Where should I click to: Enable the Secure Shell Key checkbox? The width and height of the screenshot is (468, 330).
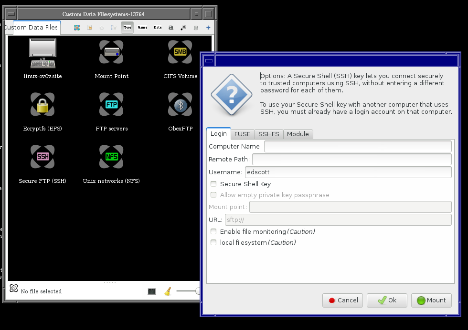pyautogui.click(x=214, y=184)
